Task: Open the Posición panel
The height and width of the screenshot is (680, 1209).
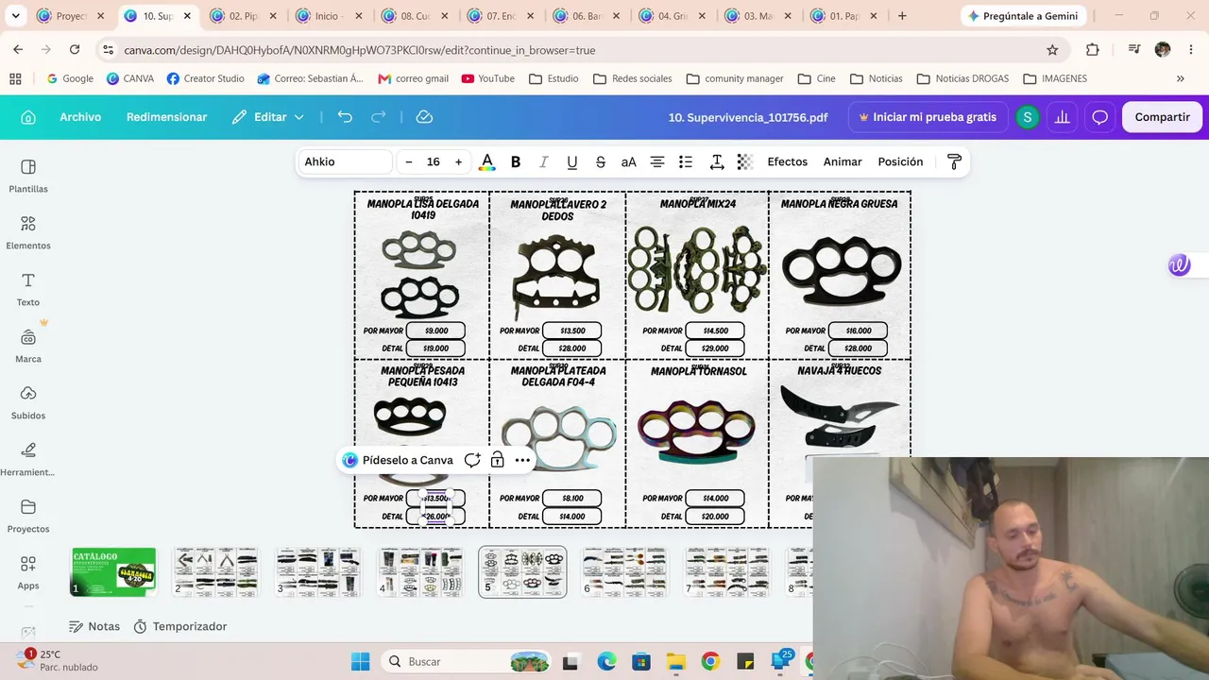Action: [900, 162]
